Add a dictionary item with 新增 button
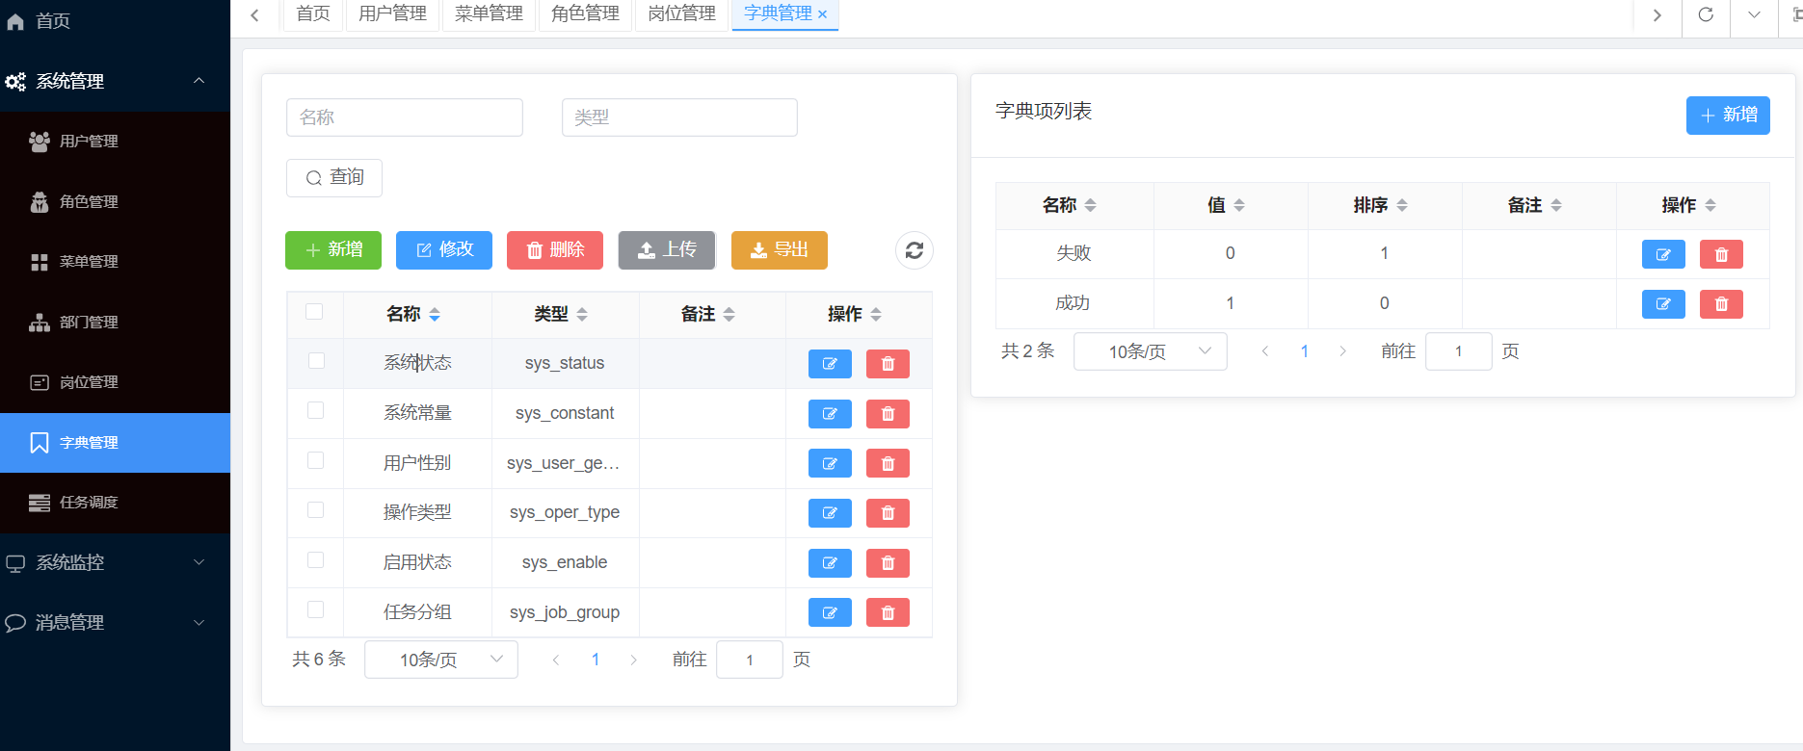Image resolution: width=1803 pixels, height=751 pixels. [x=1728, y=116]
